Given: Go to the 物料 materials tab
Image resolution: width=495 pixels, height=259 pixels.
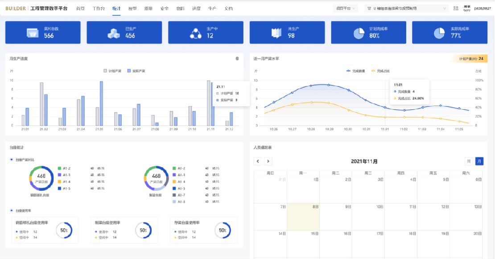Looking at the screenshot, I should (180, 8).
